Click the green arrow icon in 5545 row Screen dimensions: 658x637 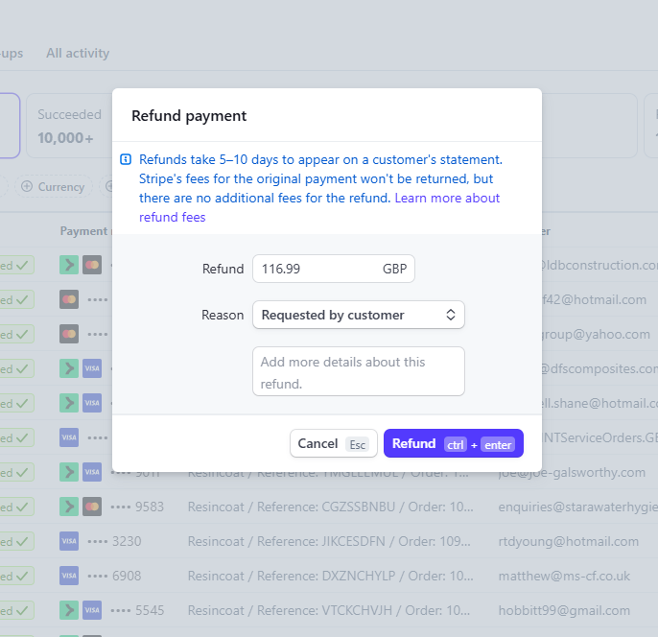(69, 610)
